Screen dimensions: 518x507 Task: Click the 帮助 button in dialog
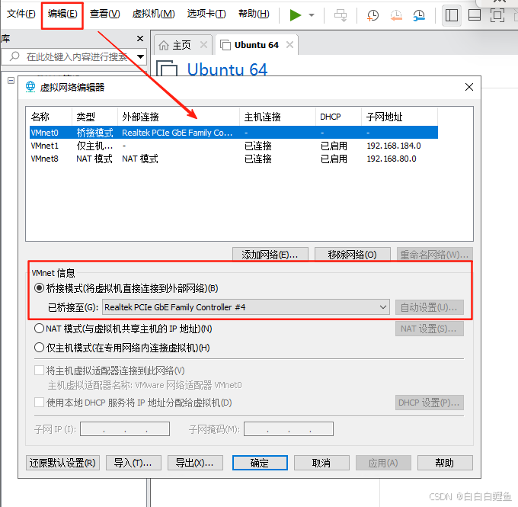point(445,463)
